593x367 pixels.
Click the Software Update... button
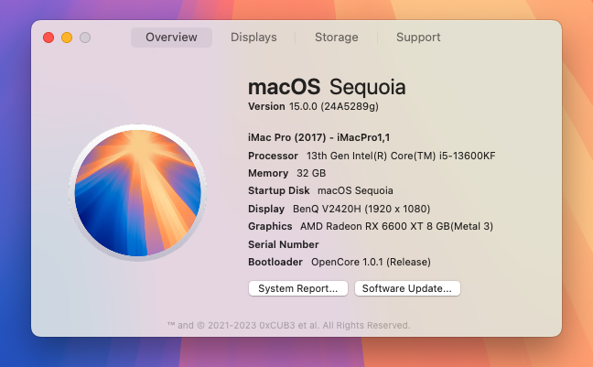click(x=407, y=288)
